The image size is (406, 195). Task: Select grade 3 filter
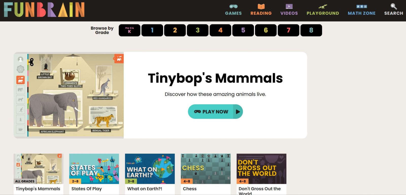(198, 30)
